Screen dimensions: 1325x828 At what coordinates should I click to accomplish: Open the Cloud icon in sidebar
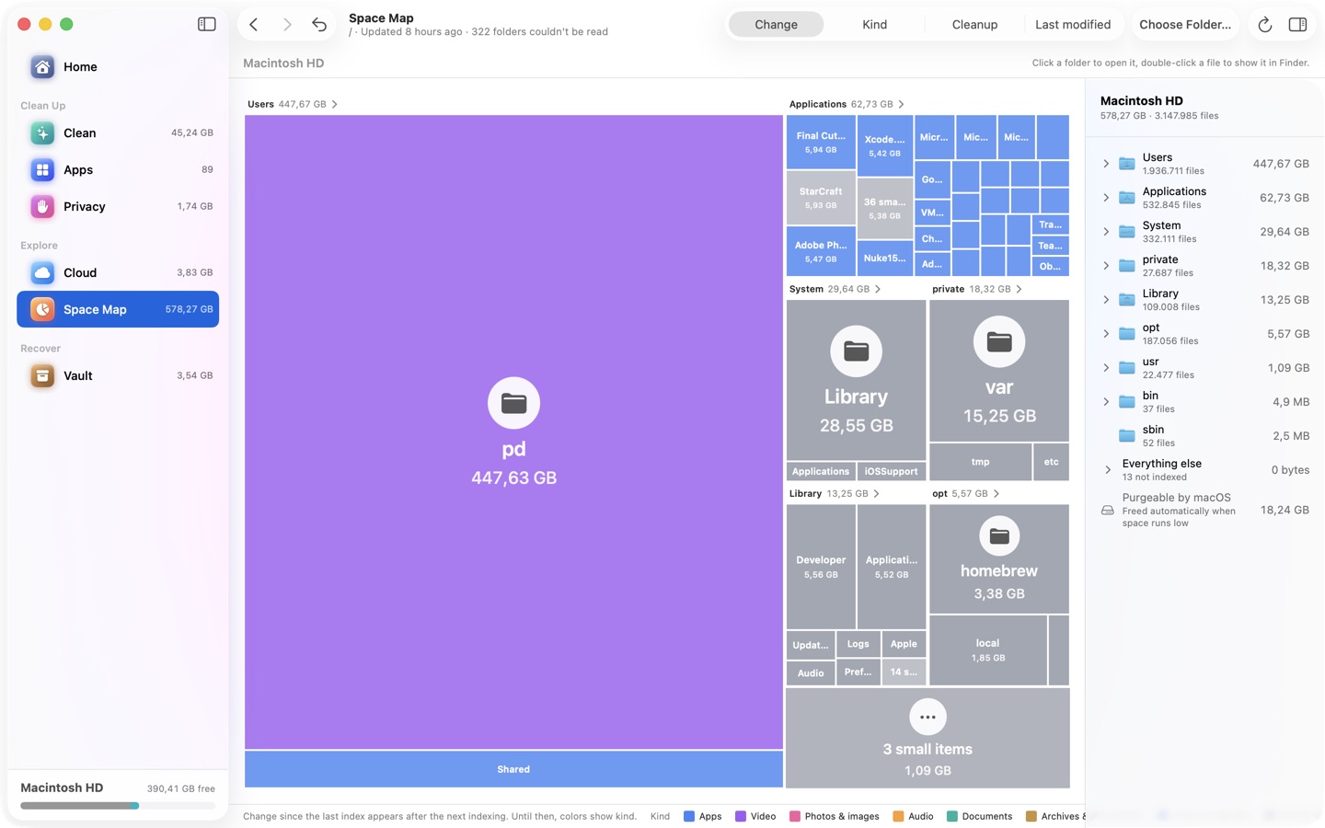42,273
